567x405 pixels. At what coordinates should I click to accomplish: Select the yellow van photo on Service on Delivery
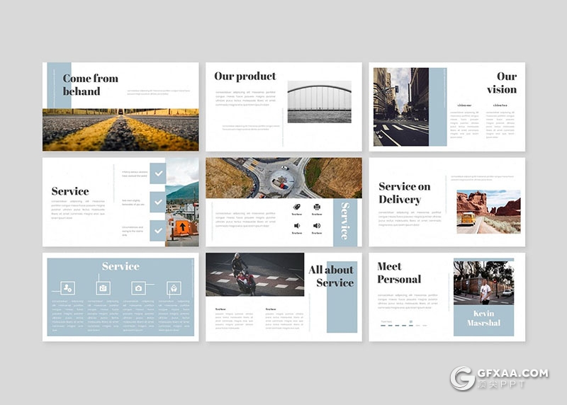coord(488,211)
